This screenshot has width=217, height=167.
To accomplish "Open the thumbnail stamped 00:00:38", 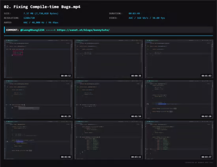I will [x=108, y=59].
